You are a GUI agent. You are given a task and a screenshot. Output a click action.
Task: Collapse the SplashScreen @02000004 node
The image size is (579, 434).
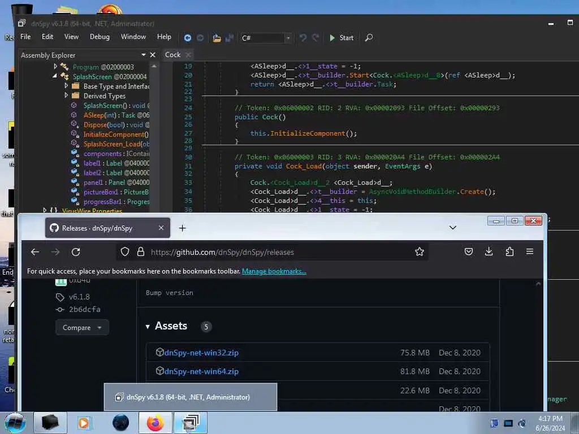point(55,76)
